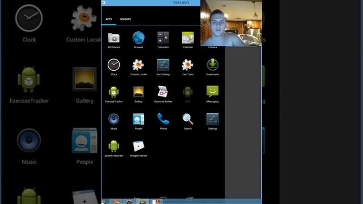Switch to the WIDGETS tab
The width and height of the screenshot is (363, 204).
[125, 19]
